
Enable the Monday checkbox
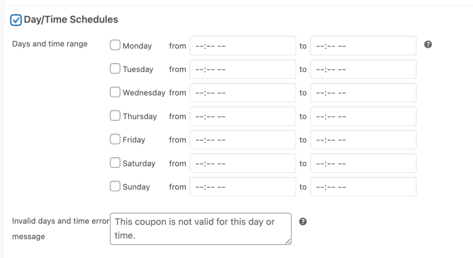point(115,45)
